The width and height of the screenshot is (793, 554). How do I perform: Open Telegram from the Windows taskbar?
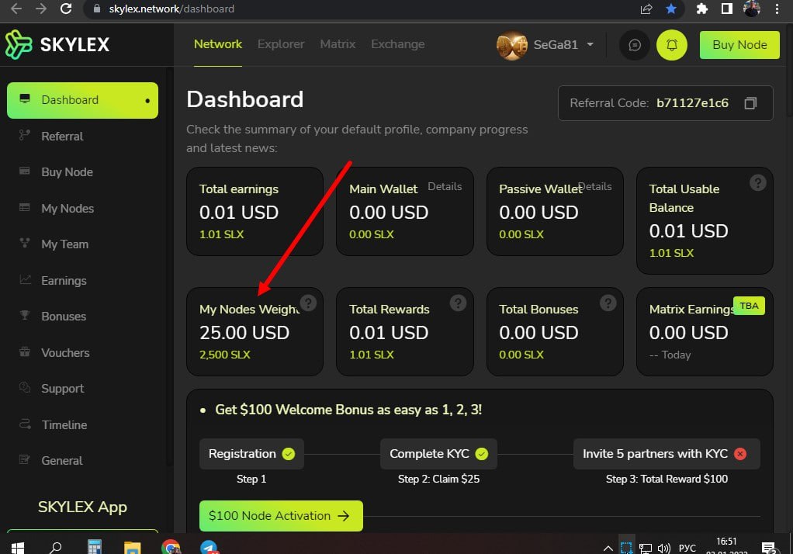209,547
